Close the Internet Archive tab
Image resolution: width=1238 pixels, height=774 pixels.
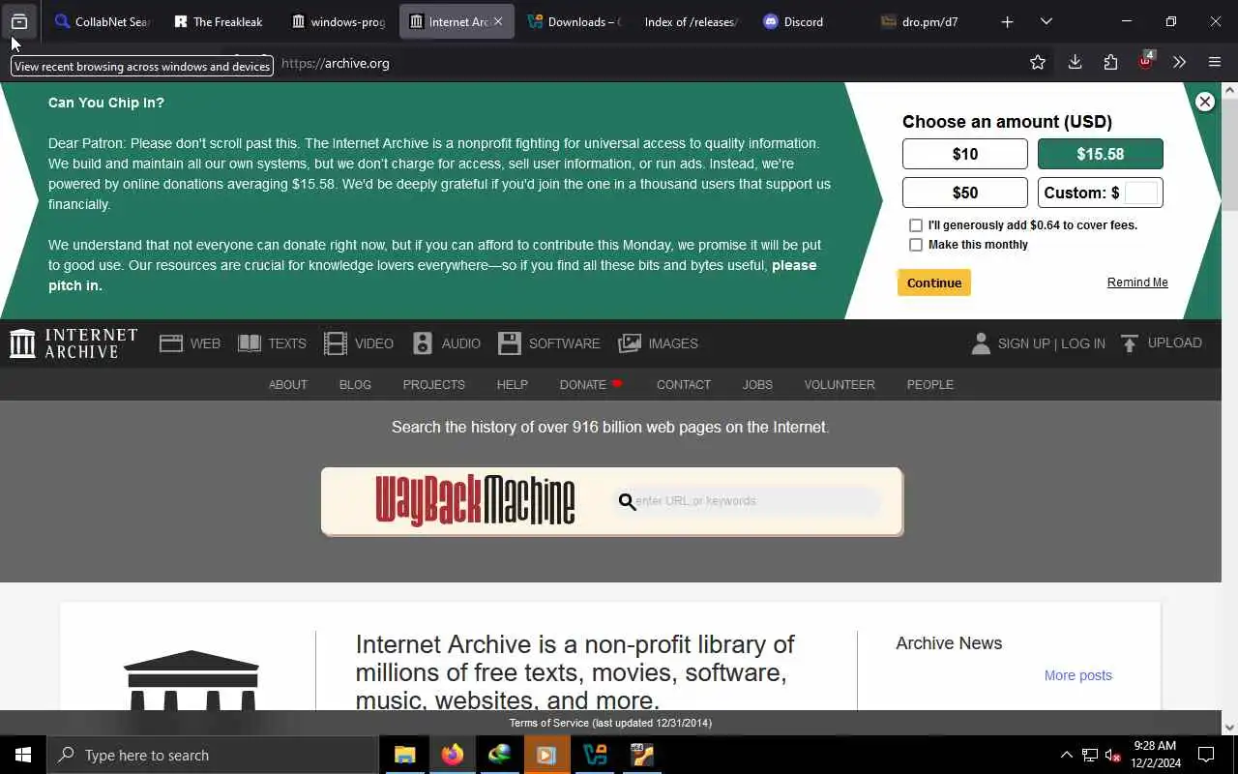click(x=498, y=21)
